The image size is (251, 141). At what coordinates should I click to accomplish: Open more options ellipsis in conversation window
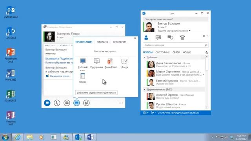pyautogui.click(x=121, y=103)
